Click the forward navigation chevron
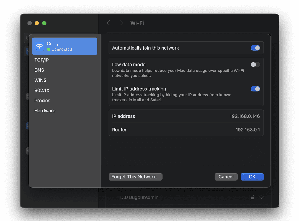The image size is (299, 221). (121, 23)
